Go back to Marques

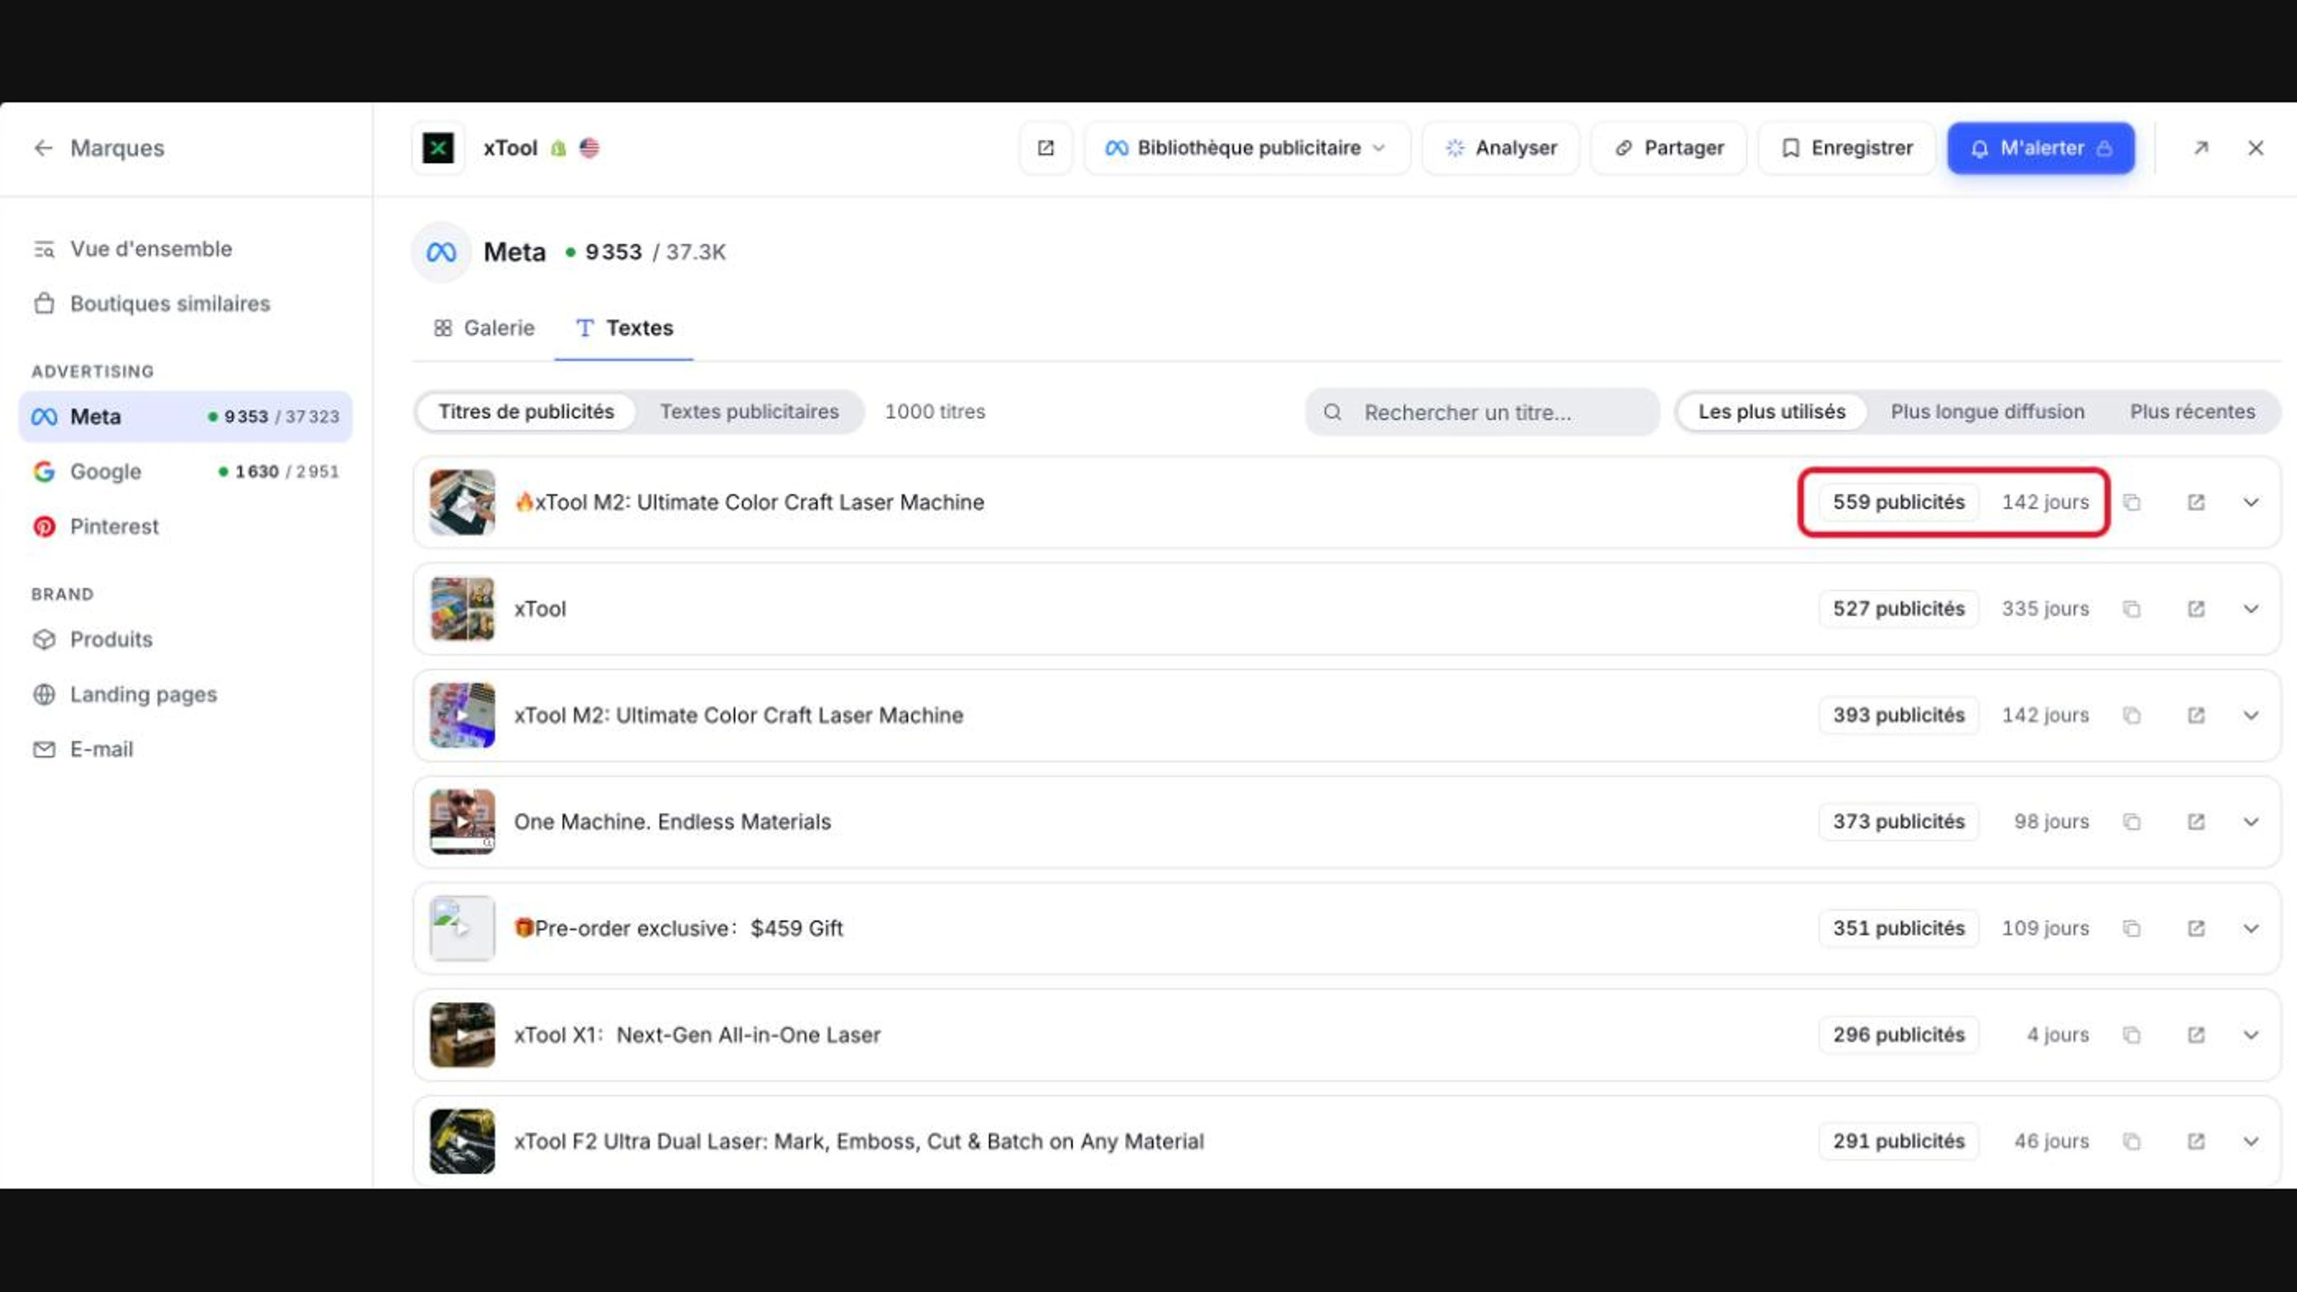pos(99,148)
